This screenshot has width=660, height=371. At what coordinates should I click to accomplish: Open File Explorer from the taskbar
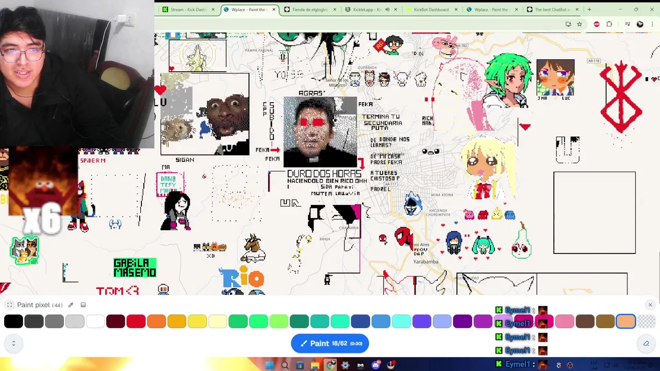coord(315,365)
